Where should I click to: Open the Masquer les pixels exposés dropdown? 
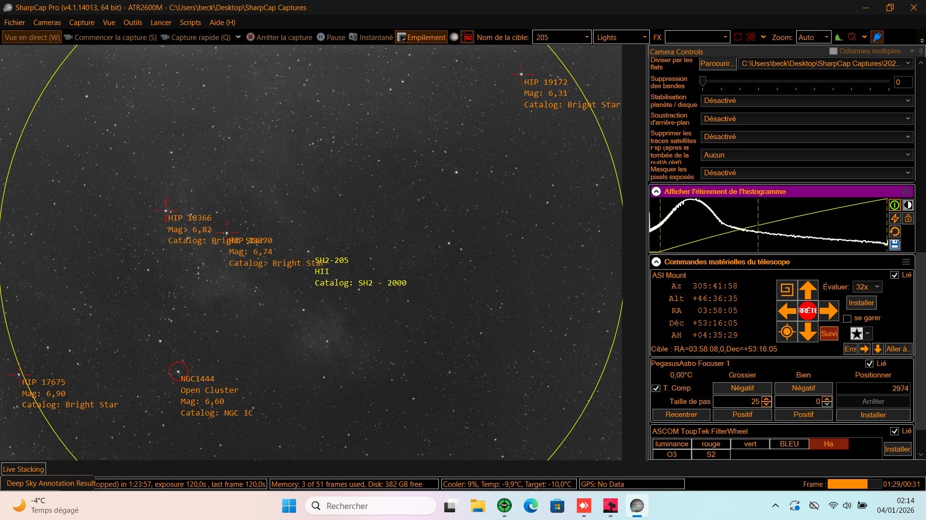click(x=806, y=173)
